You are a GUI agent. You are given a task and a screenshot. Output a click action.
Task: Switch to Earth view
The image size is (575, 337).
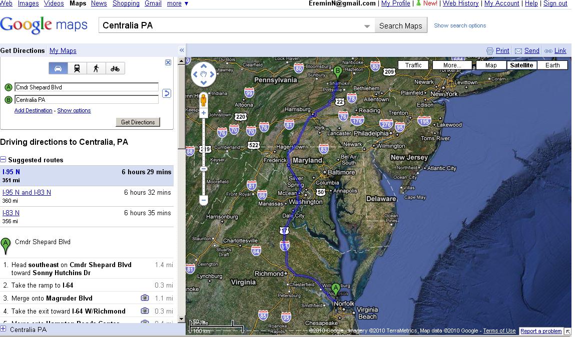(x=552, y=65)
